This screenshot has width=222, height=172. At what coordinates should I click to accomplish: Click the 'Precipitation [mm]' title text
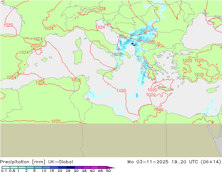[23, 162]
